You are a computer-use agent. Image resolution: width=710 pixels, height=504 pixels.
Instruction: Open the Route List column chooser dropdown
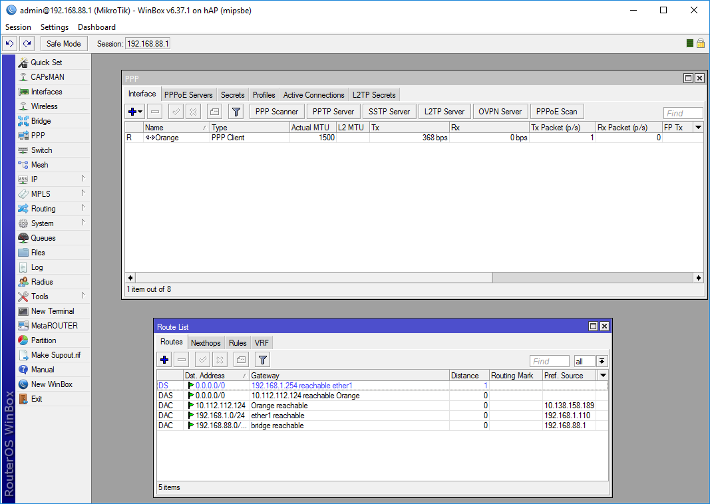(x=603, y=376)
